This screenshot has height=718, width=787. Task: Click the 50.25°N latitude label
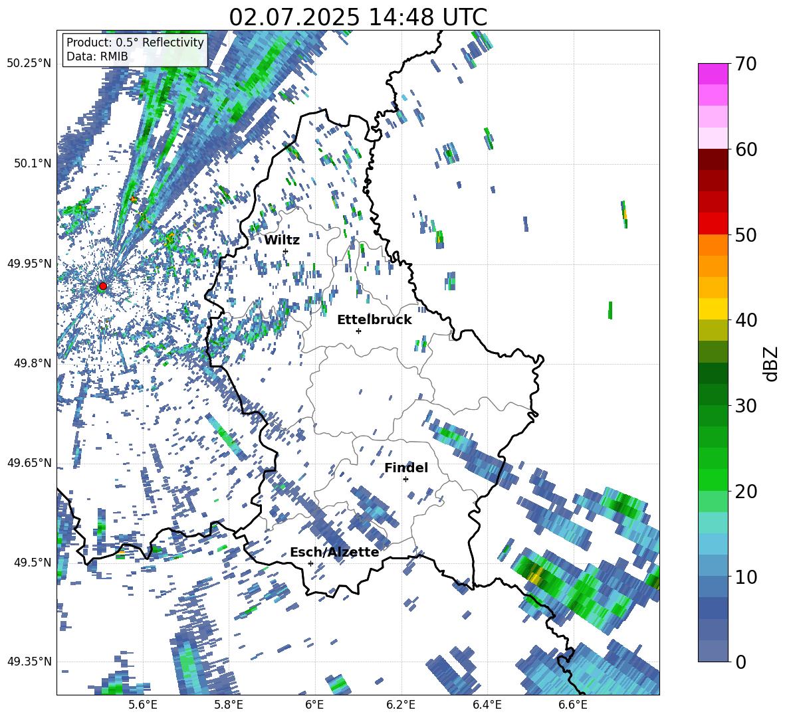point(29,64)
